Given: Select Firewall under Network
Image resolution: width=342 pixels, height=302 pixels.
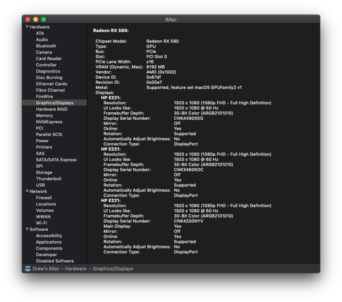Looking at the screenshot, I should click(x=44, y=198).
